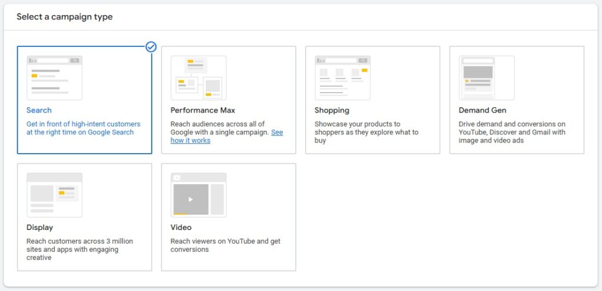The width and height of the screenshot is (602, 291).
Task: Select the Demand Gen title
Action: point(482,110)
